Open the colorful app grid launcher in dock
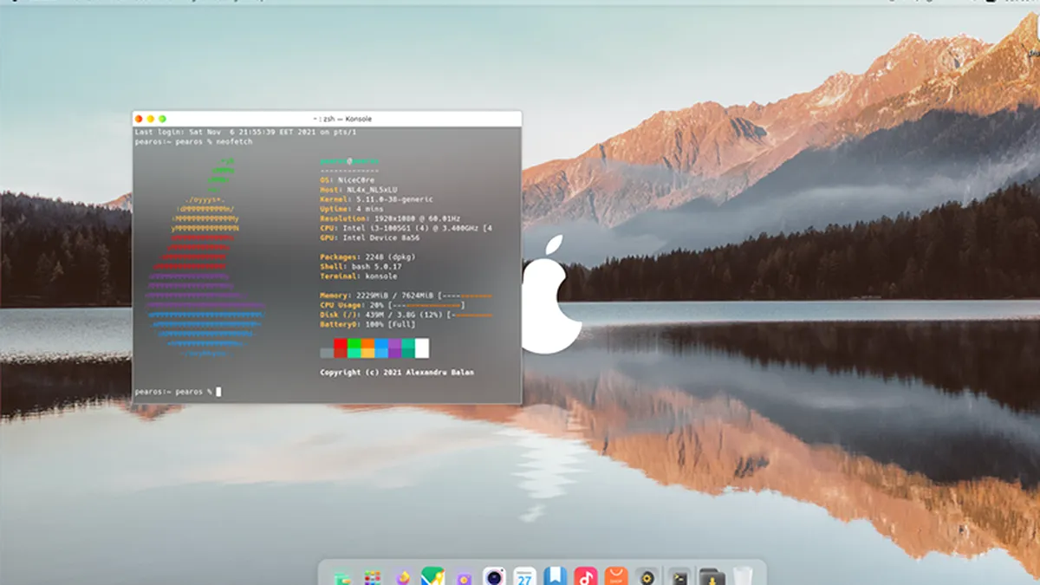This screenshot has height=585, width=1040. tap(373, 577)
